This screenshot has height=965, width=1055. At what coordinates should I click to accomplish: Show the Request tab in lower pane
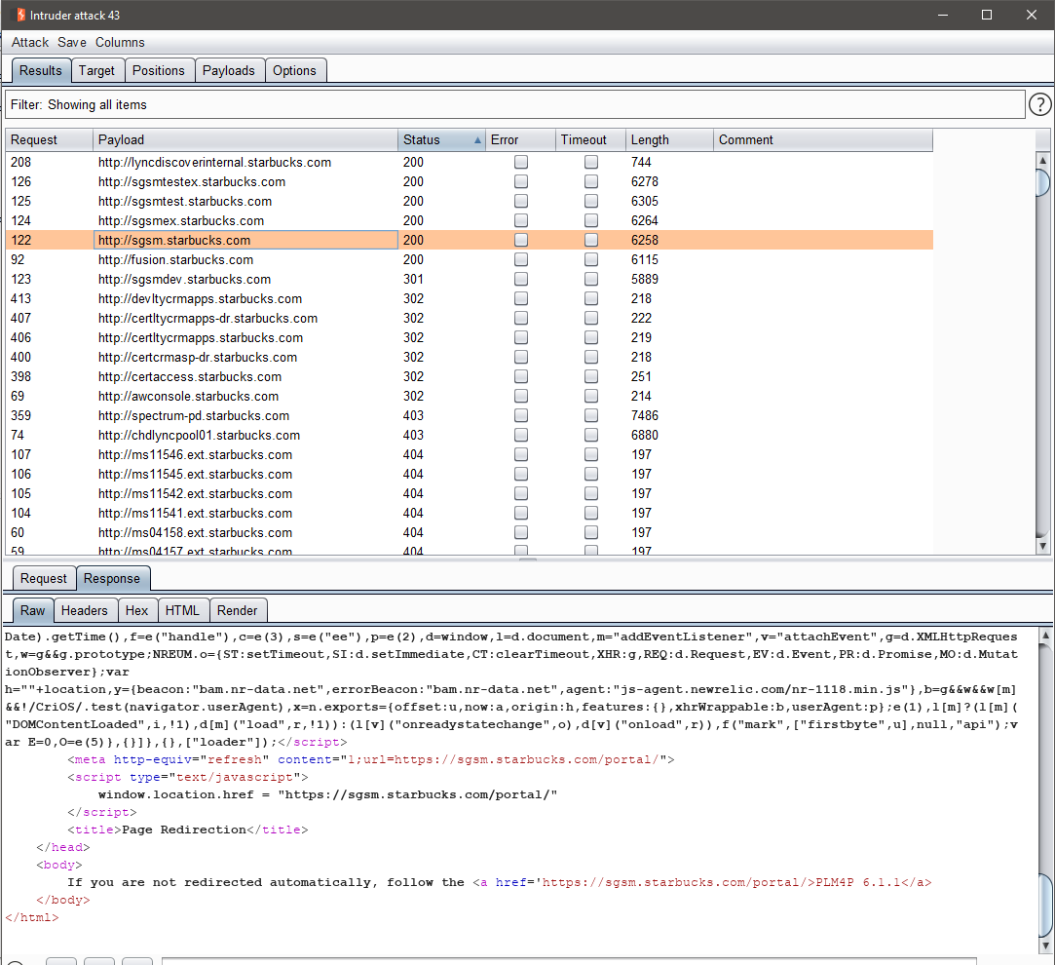point(44,578)
